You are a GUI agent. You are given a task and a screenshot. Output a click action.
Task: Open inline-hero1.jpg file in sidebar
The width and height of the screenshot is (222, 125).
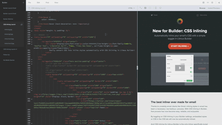9,39
